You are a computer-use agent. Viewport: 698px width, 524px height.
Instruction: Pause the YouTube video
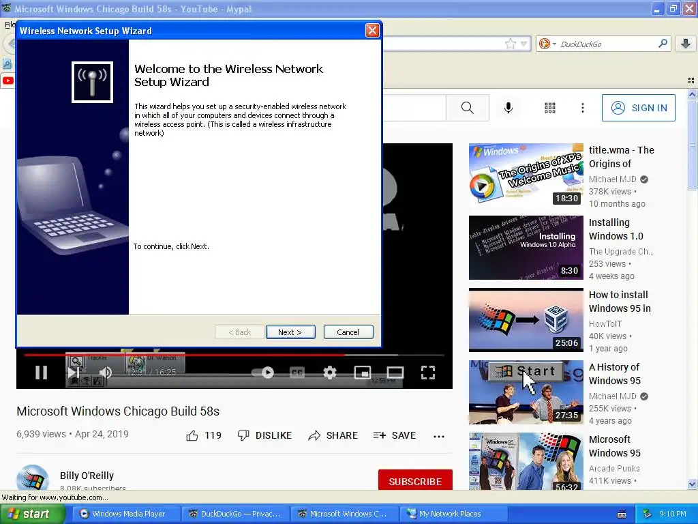42,372
